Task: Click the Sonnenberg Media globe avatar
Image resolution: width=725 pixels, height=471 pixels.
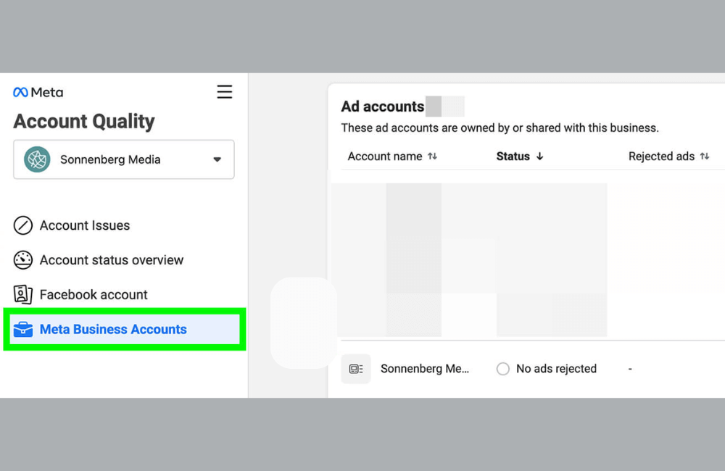Action: [x=37, y=159]
